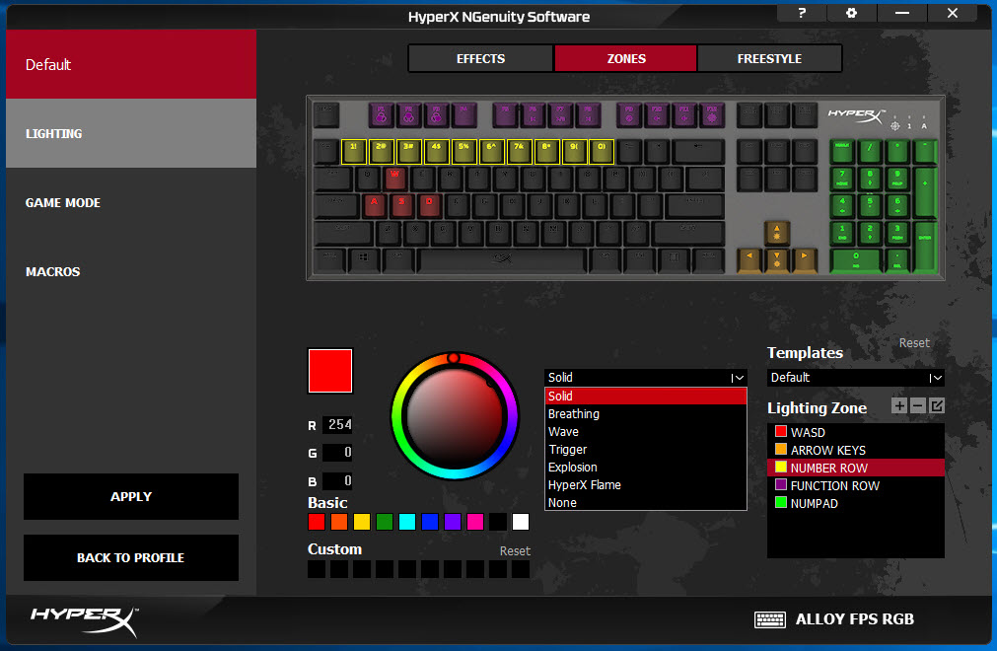Screen dimensions: 997x651
Task: Pick the cyan Basic color swatch
Action: click(407, 522)
